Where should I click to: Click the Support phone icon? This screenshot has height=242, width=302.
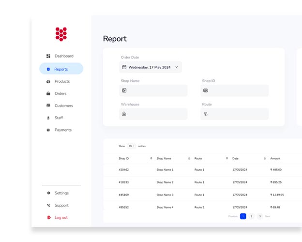coord(48,205)
